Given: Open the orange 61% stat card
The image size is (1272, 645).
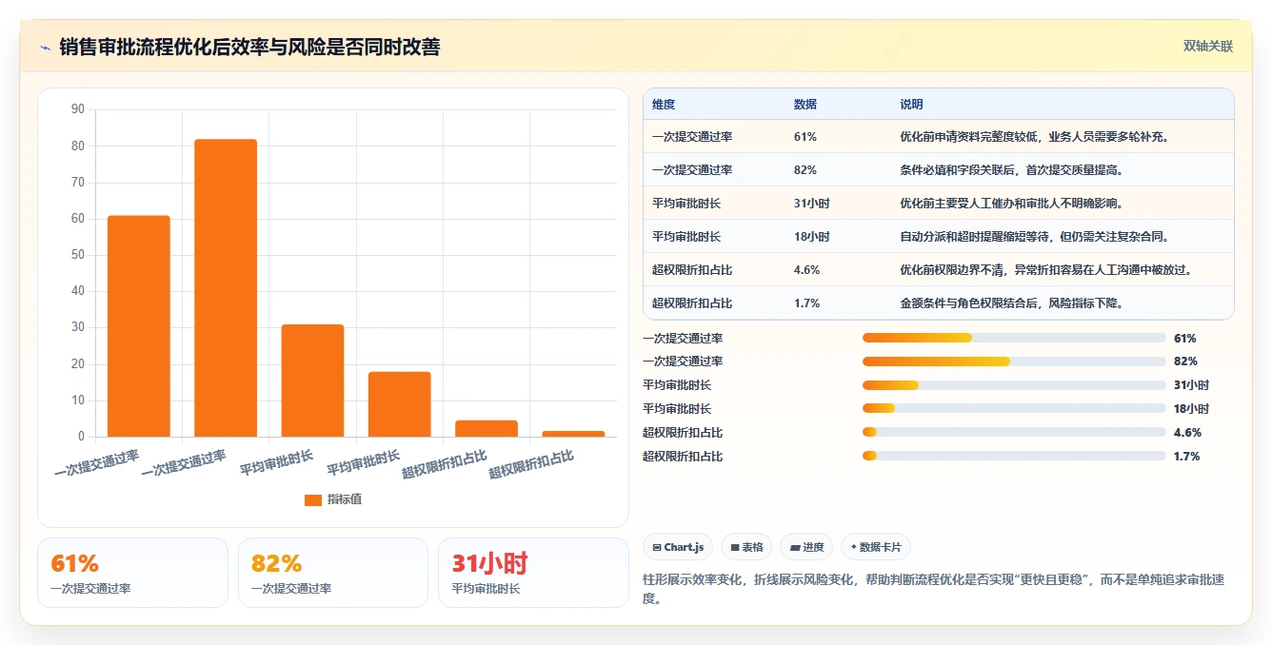Looking at the screenshot, I should (x=132, y=573).
